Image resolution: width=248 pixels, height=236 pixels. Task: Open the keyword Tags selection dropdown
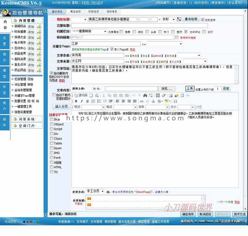pos(165,44)
